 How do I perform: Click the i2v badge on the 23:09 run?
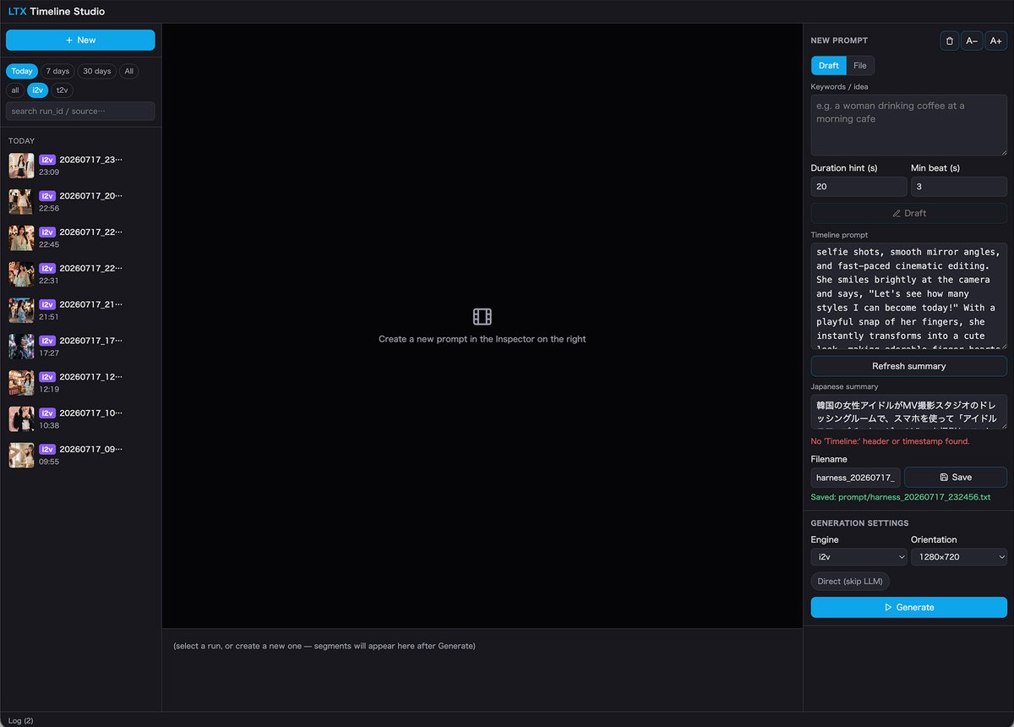[47, 160]
